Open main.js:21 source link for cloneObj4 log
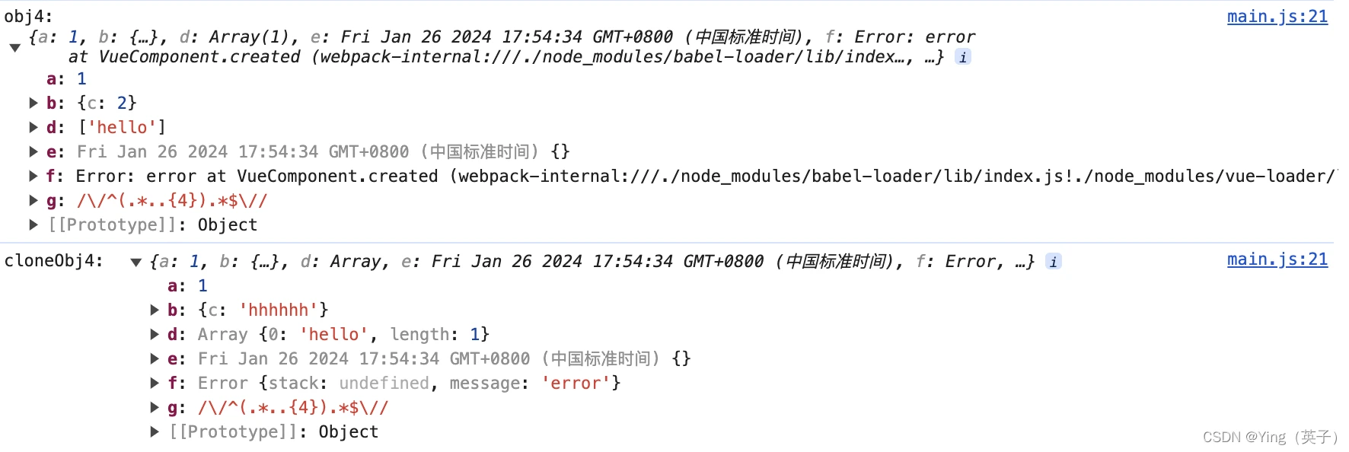Image resolution: width=1349 pixels, height=452 pixels. click(1277, 259)
